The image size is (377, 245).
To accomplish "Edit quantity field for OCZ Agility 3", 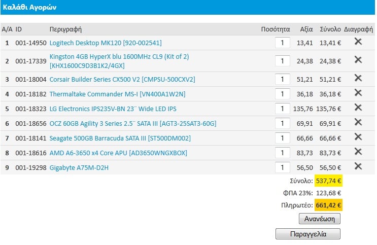I will click(x=283, y=124).
